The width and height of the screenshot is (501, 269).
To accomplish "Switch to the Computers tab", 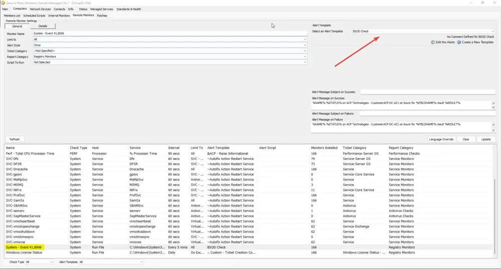I will click(x=20, y=9).
